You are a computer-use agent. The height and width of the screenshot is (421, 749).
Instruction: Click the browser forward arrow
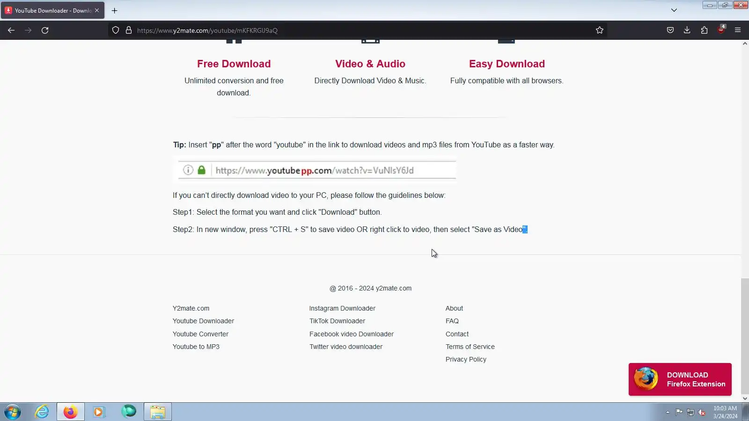point(28,30)
